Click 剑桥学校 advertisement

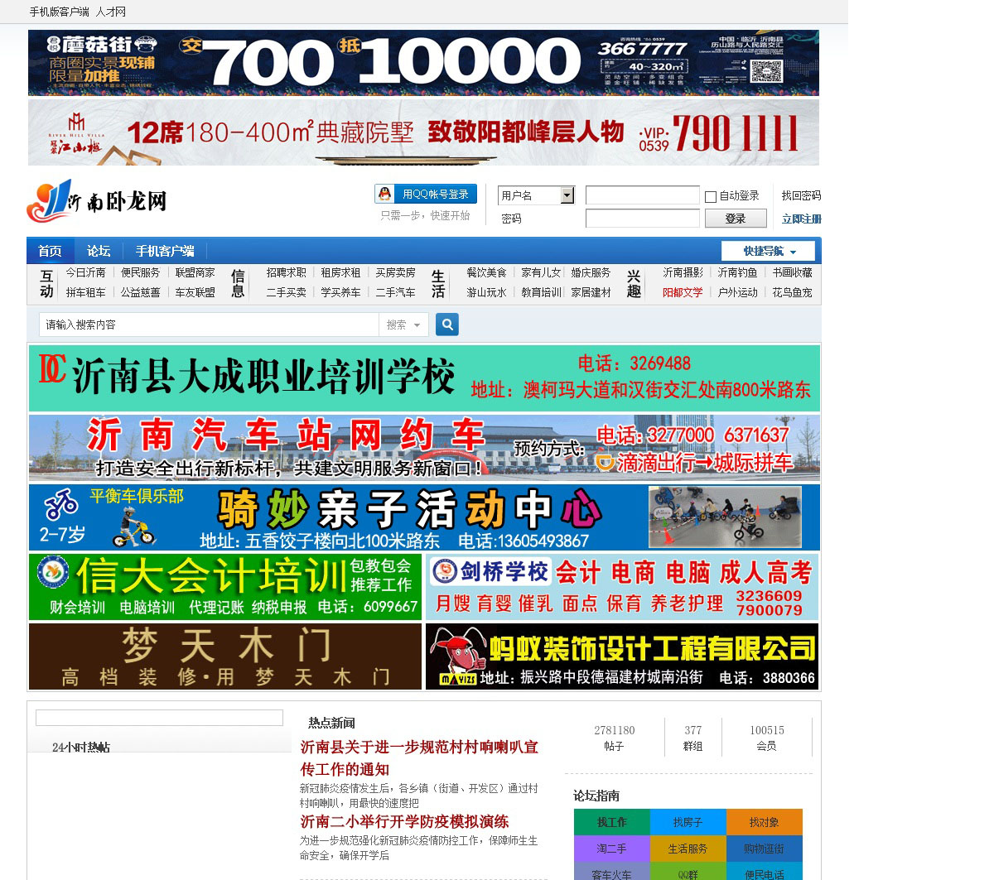(622, 587)
